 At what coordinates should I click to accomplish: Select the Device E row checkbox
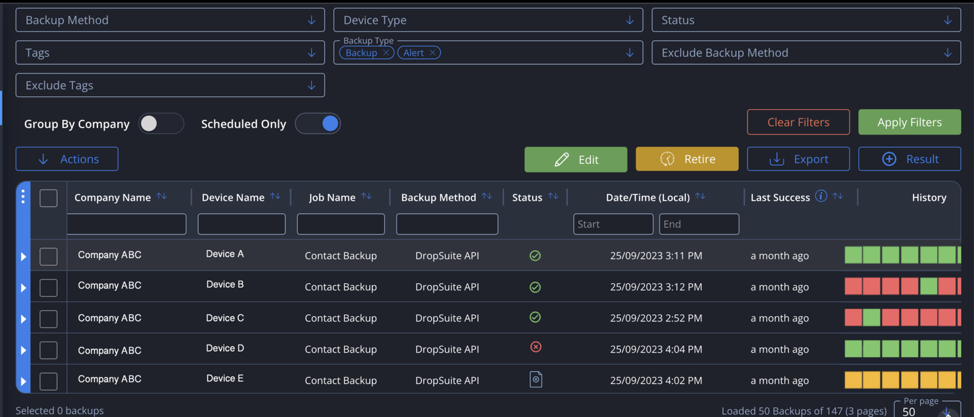click(x=49, y=381)
